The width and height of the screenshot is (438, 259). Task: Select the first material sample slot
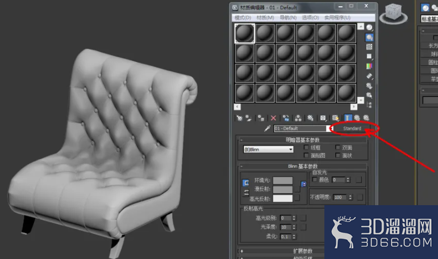[x=244, y=33]
